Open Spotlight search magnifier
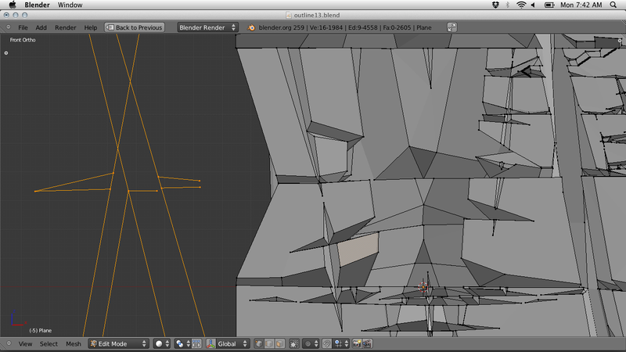Viewport: 626px width, 352px height. (613, 5)
